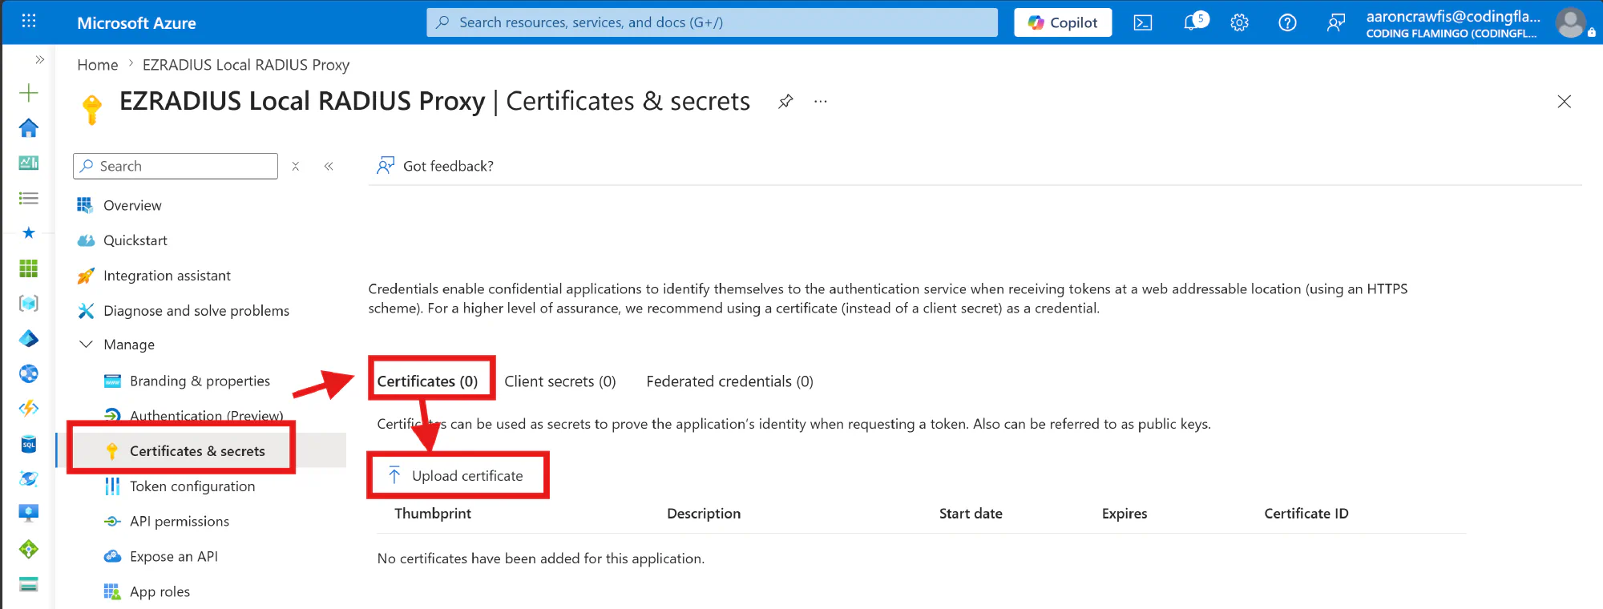Open SQL databases icon

(x=29, y=444)
